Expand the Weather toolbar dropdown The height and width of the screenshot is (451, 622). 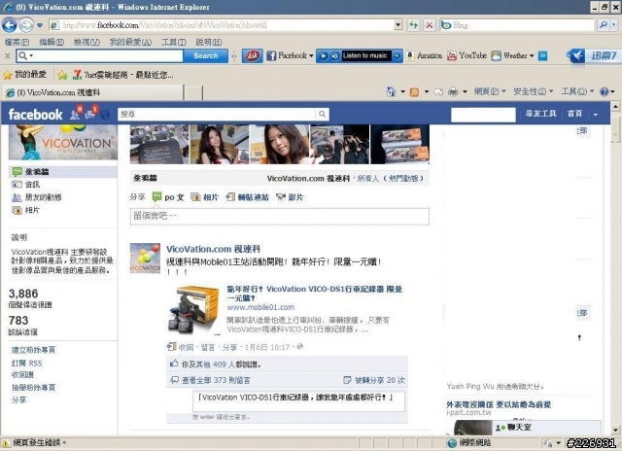point(532,56)
